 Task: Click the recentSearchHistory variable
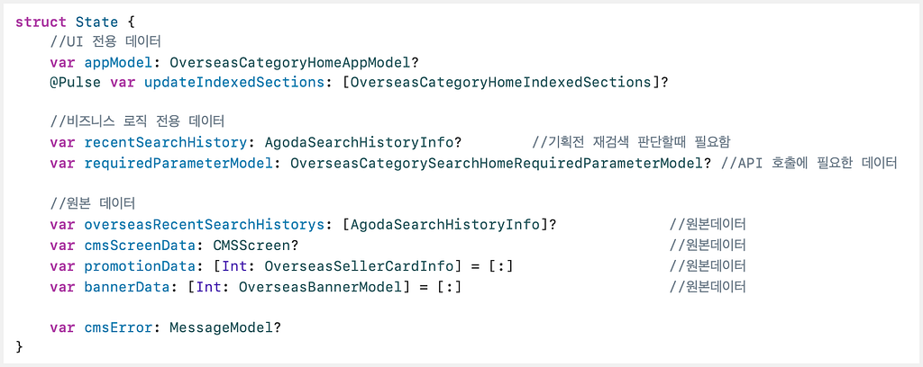point(166,143)
